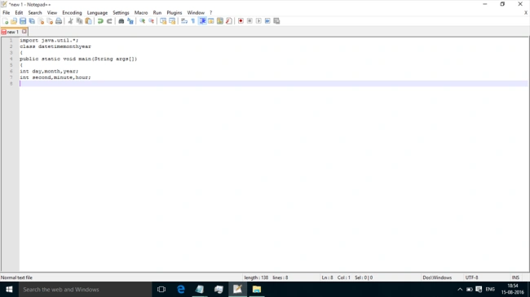
Task: Click line "int day,month,year;" in editor
Action: pos(49,72)
